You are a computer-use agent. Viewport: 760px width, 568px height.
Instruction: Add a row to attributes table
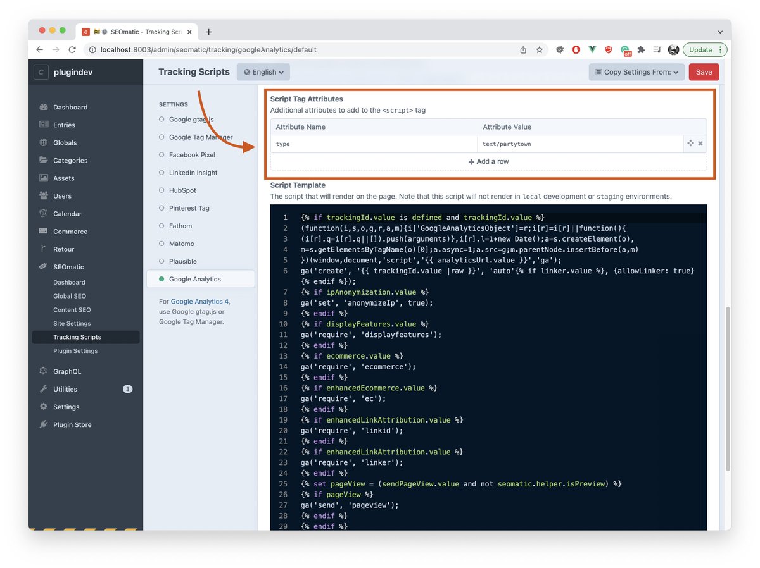pos(488,161)
